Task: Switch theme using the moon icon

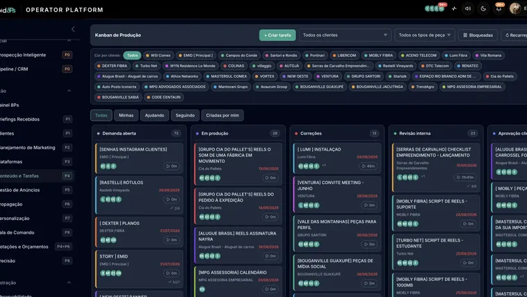Action: point(483,9)
